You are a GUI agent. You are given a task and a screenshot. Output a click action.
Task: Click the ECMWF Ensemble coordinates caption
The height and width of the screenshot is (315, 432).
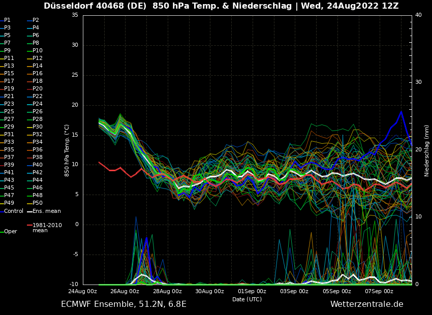click(124, 304)
